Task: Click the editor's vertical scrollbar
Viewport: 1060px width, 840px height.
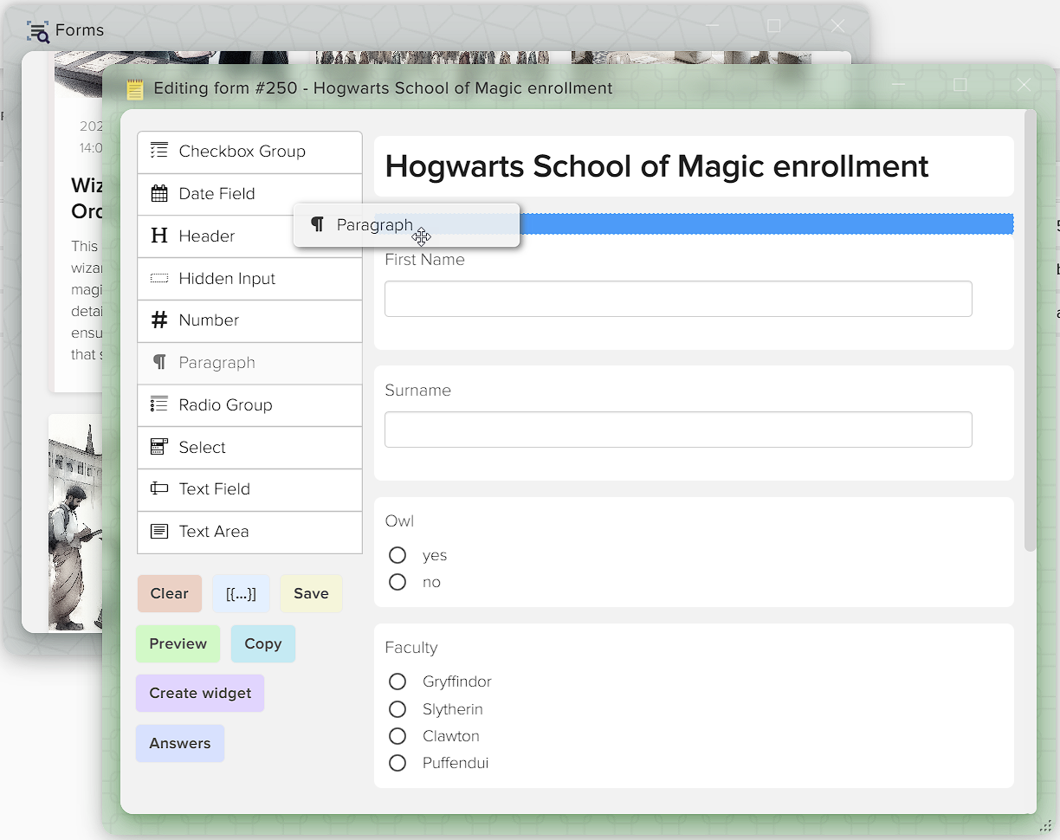Action: pos(1030,329)
